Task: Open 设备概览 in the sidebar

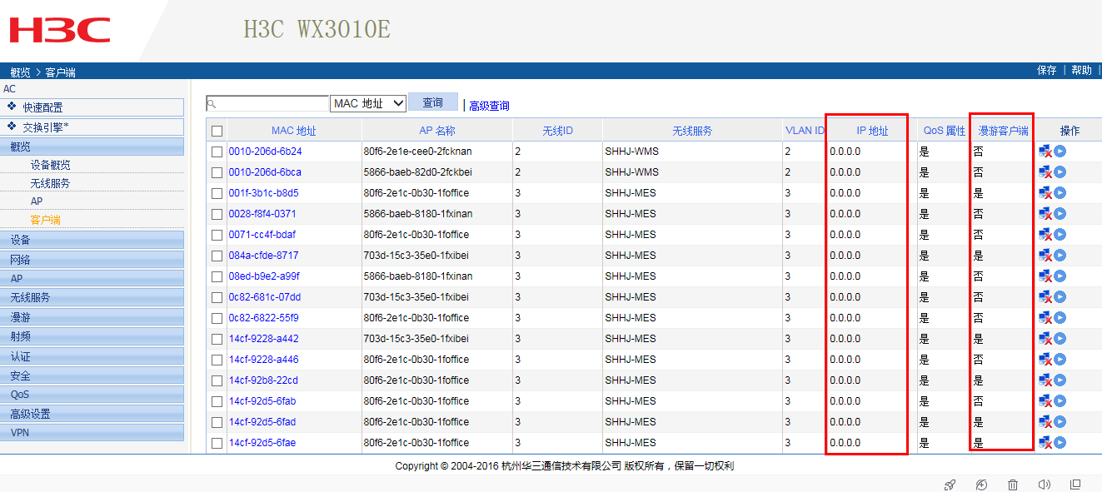Action: pos(51,165)
